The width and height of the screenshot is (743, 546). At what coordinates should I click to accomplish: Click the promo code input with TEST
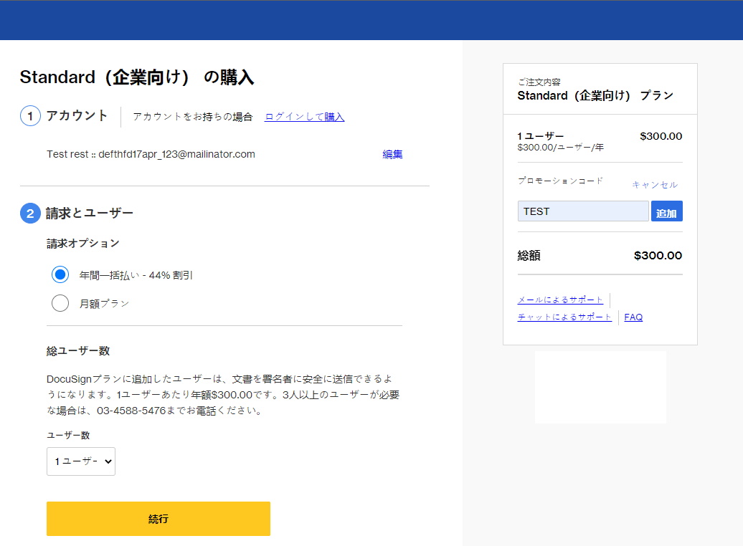pos(583,211)
